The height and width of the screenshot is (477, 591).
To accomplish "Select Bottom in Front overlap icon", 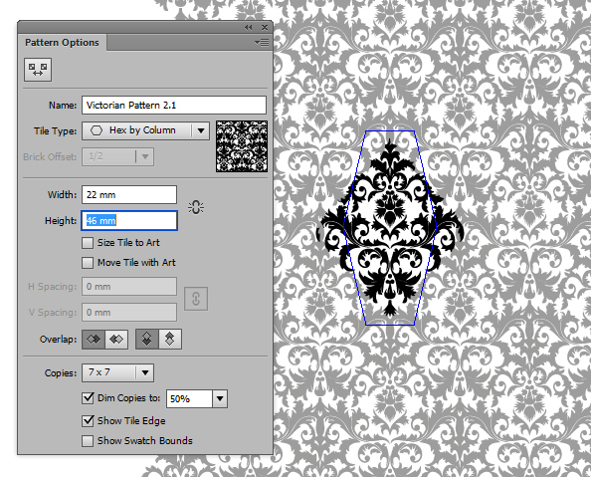I will pyautogui.click(x=170, y=339).
